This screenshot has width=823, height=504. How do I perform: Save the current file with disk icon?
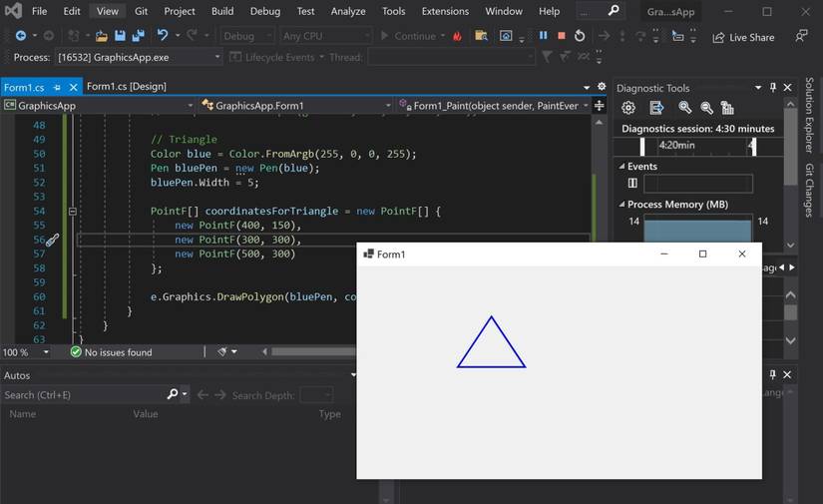click(120, 36)
